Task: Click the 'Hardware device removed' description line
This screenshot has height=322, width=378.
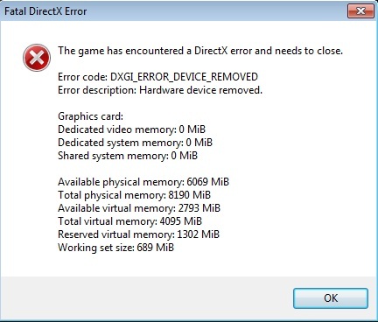Action: pos(160,90)
